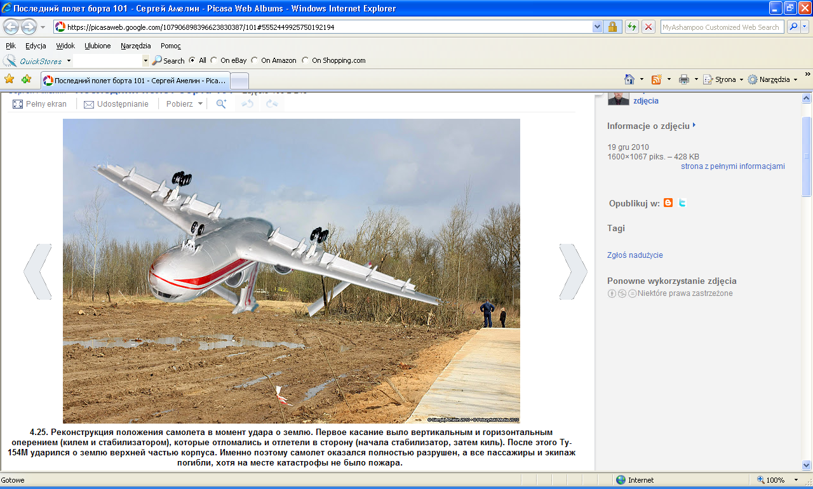
Task: Open the Narzędzia menu in menu bar
Action: [x=136, y=46]
